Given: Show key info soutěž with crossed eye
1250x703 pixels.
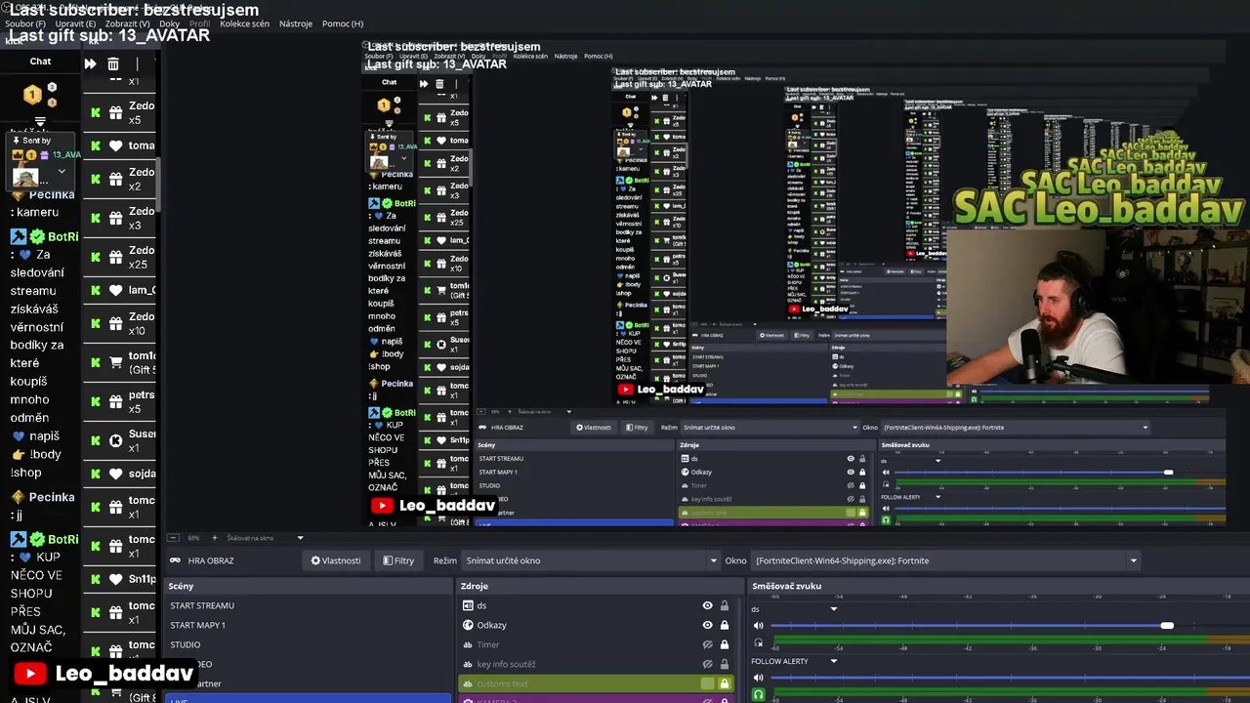Looking at the screenshot, I should (707, 664).
